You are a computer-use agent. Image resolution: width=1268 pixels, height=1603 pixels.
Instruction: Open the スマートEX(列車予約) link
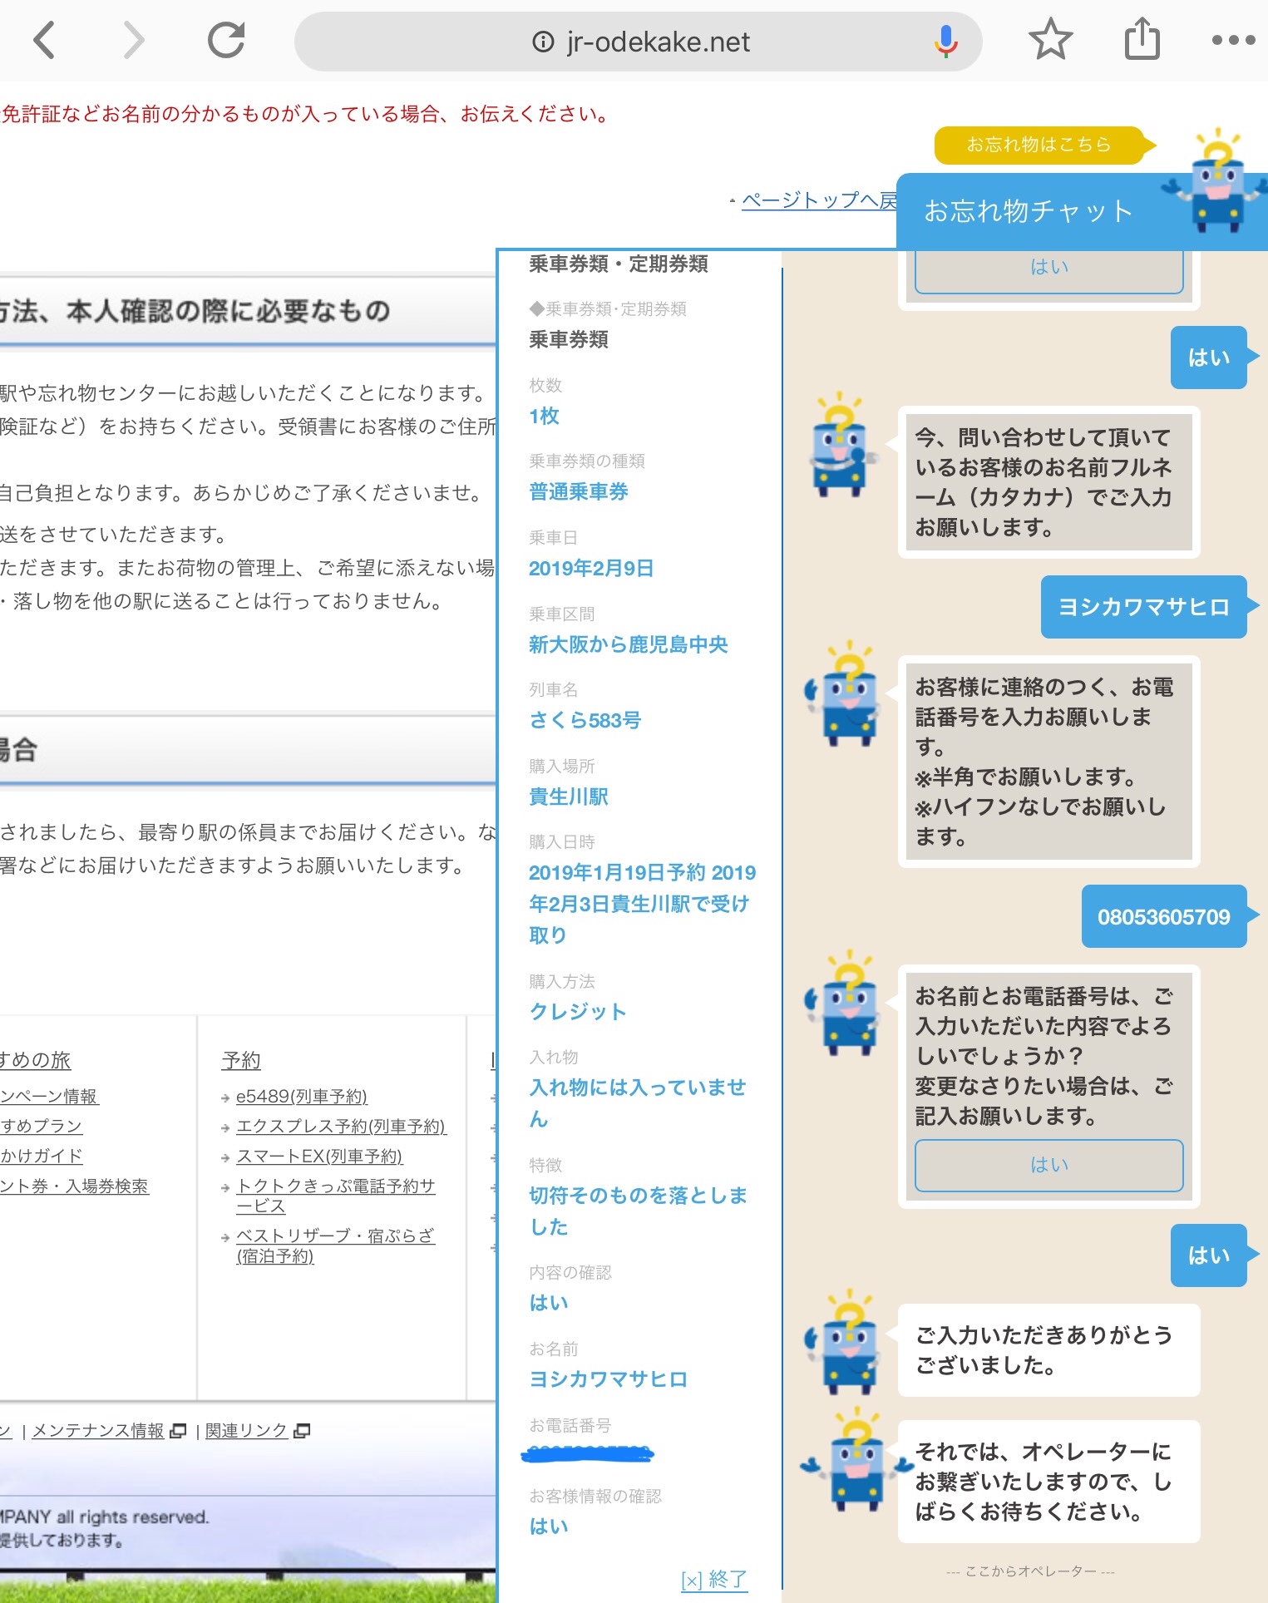coord(319,1157)
